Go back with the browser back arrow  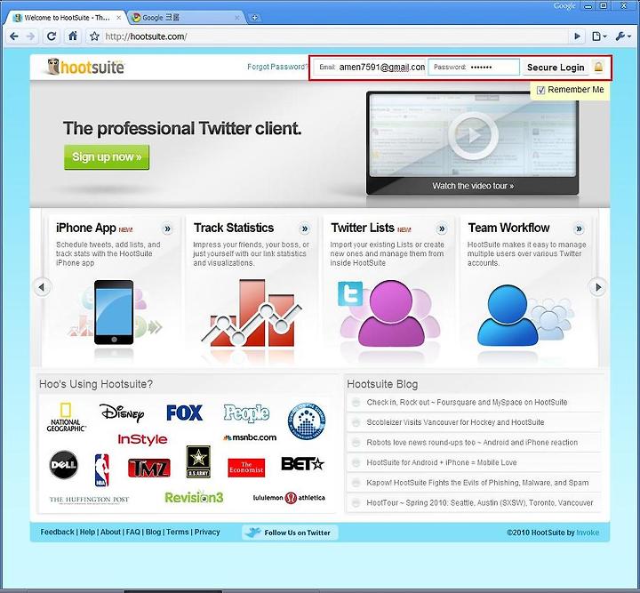(14, 36)
